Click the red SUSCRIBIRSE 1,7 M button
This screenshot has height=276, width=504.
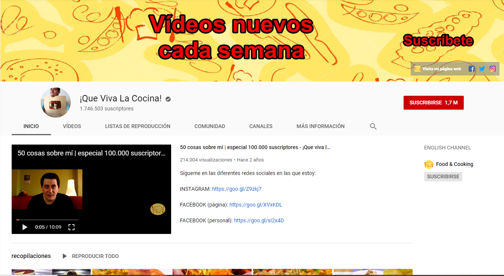click(x=433, y=103)
